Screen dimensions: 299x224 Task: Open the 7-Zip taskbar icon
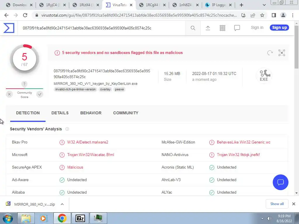tap(80, 218)
